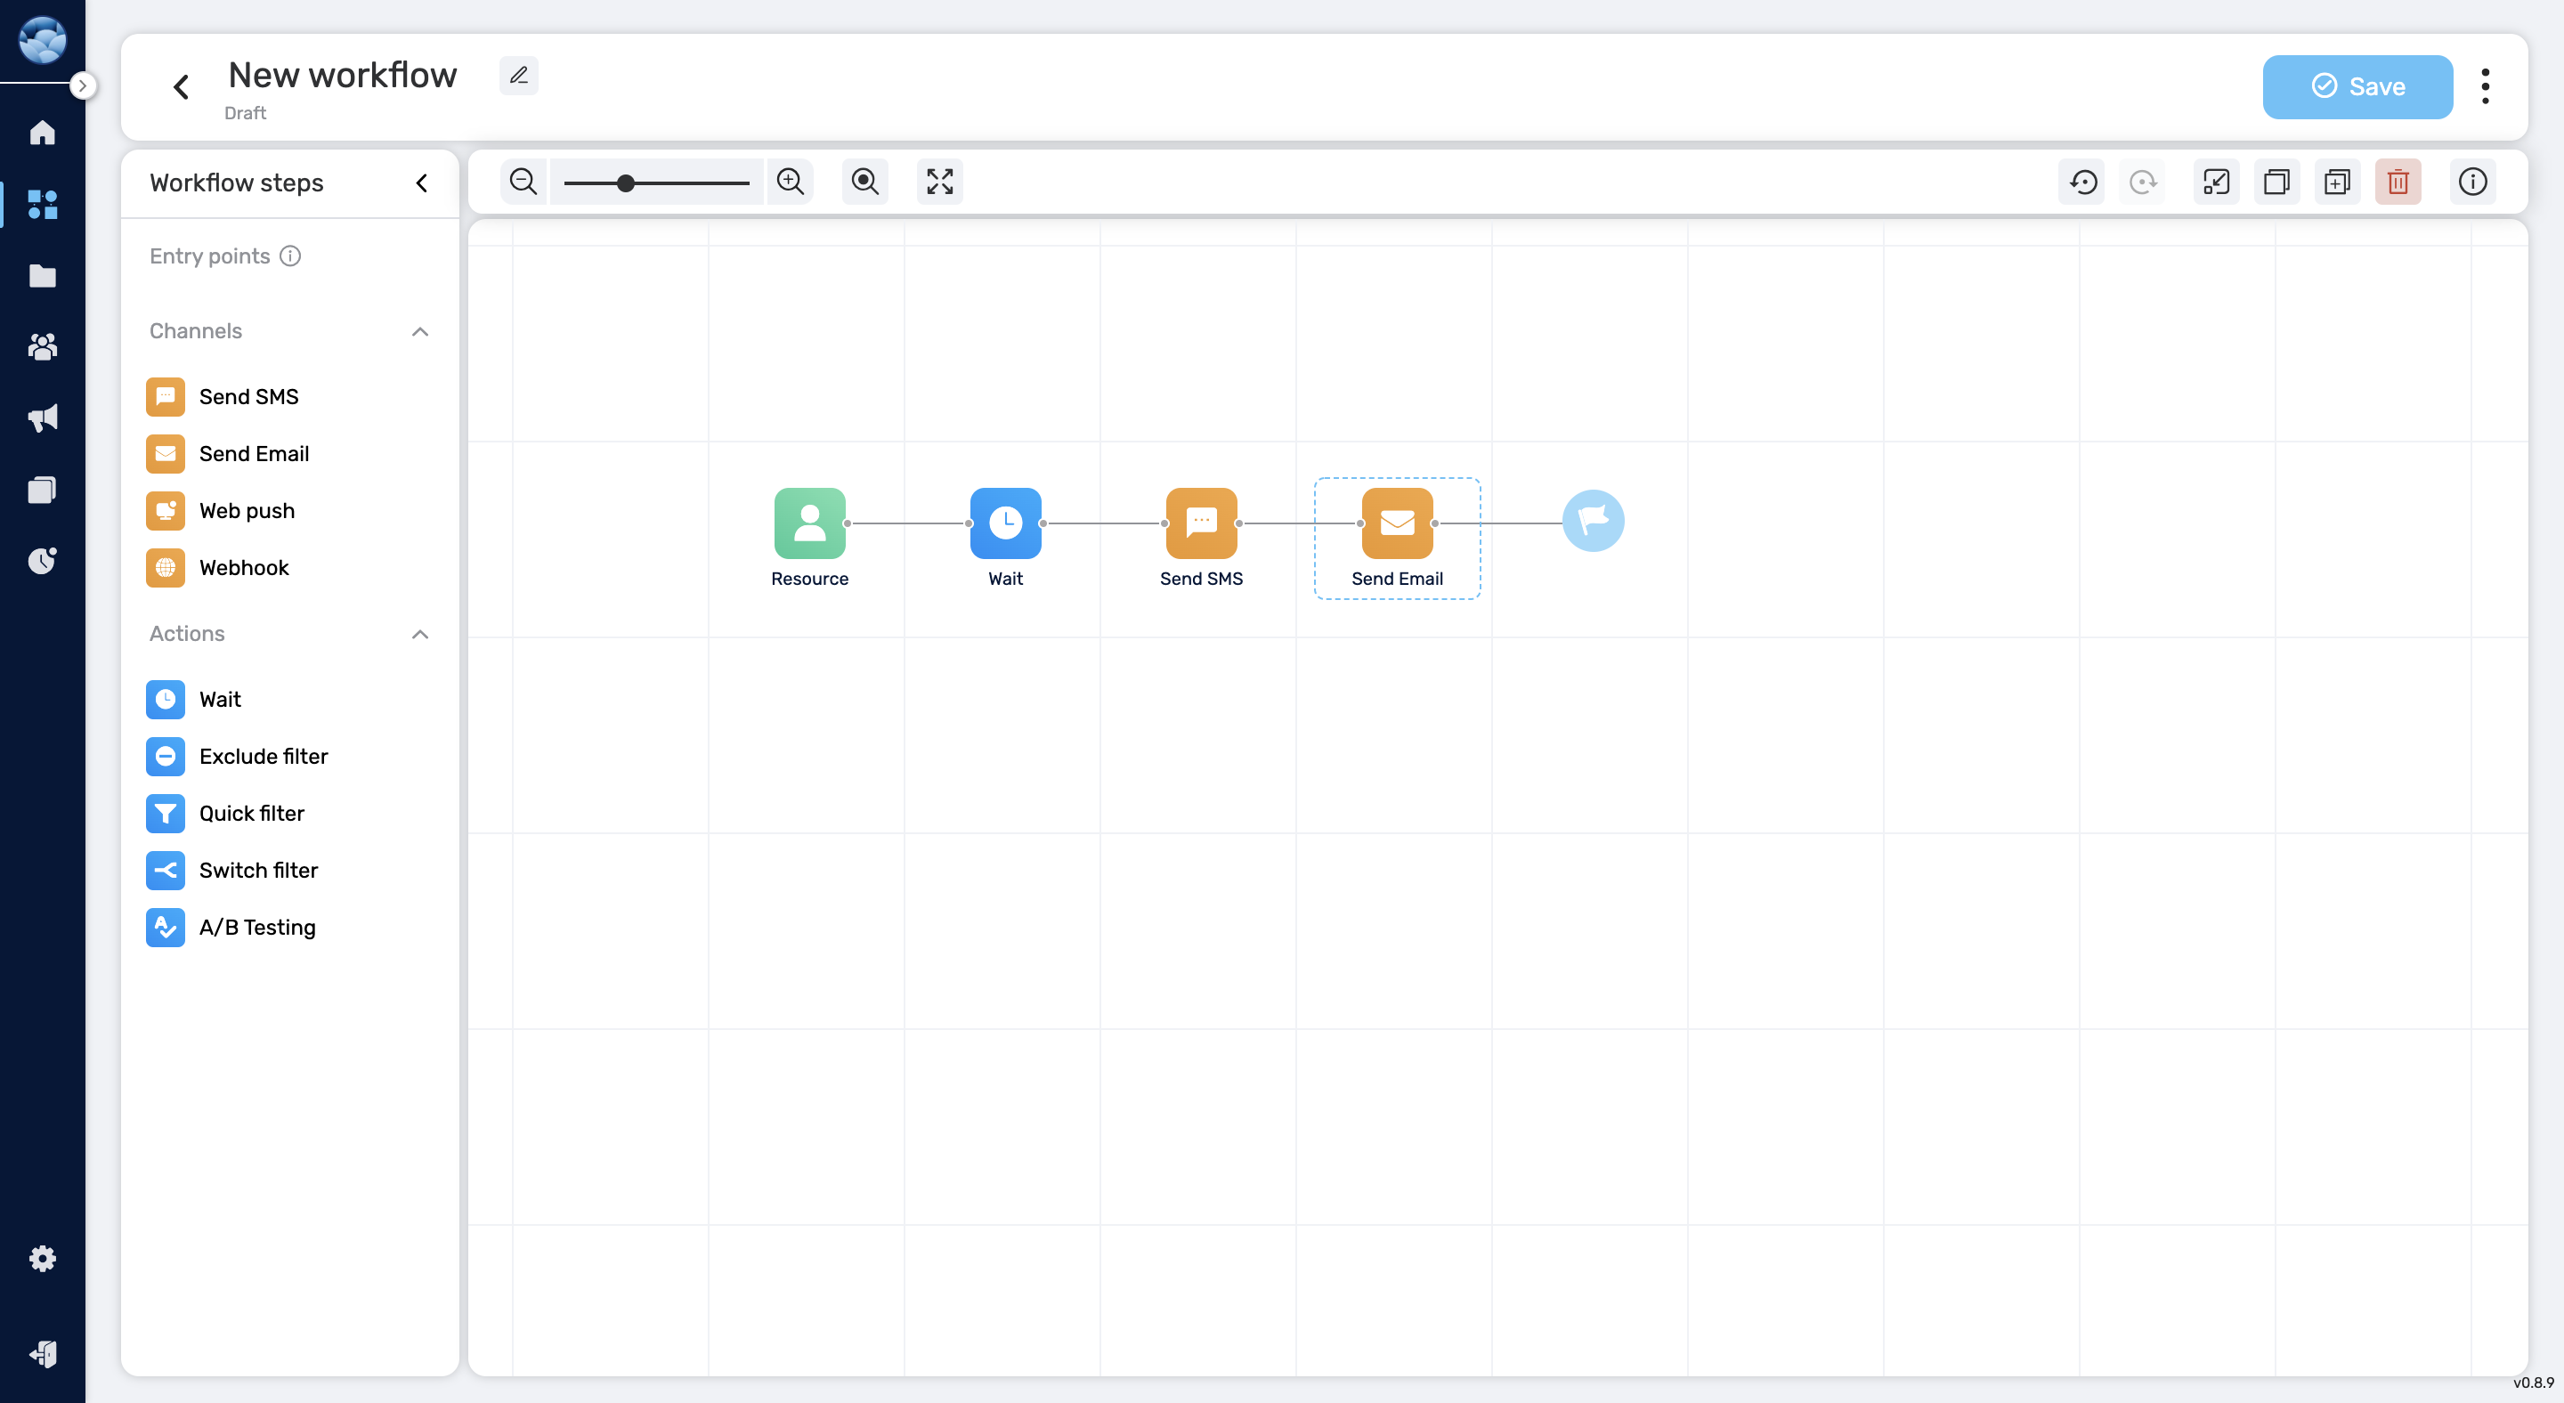Click the Webhook channel icon
Image resolution: width=2564 pixels, height=1403 pixels.
(166, 567)
